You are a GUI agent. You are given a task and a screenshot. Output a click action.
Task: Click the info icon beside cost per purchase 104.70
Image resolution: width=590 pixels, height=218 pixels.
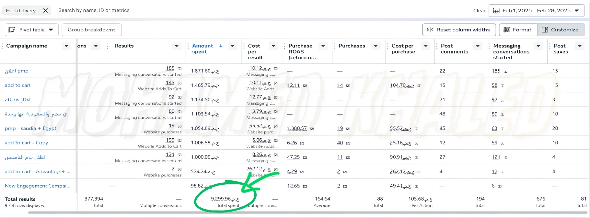tap(419, 86)
